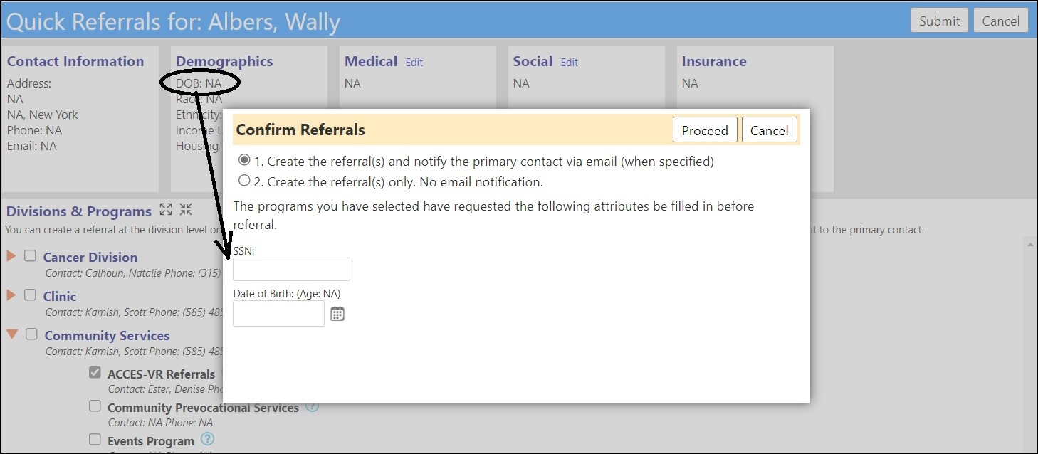The height and width of the screenshot is (454, 1038).
Task: Check the Events Program checkbox
Action: click(95, 440)
